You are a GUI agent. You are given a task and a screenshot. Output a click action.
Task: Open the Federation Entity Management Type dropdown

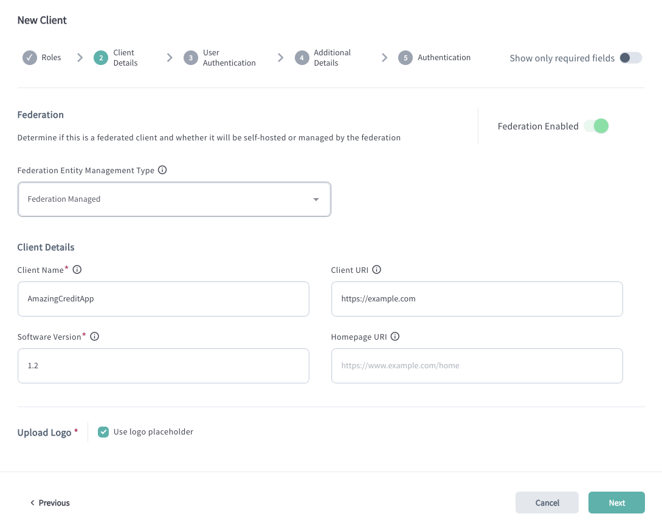tap(174, 199)
